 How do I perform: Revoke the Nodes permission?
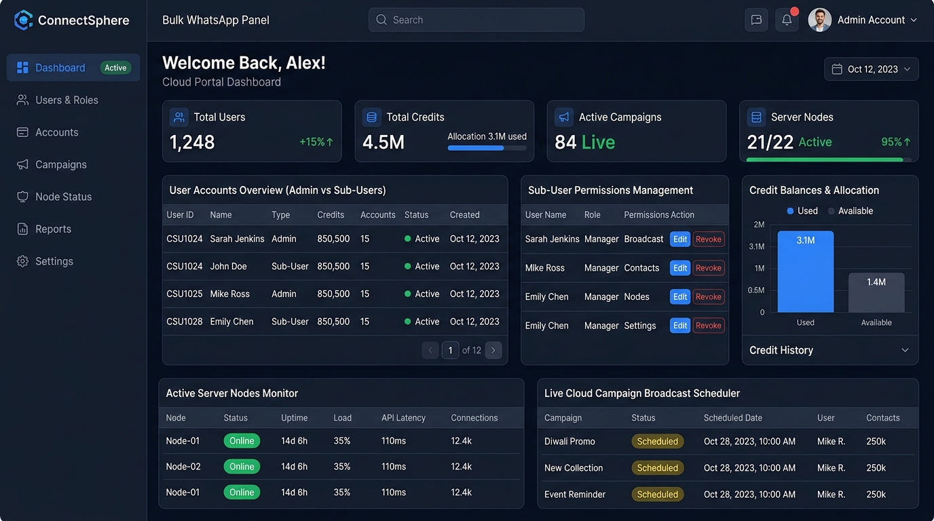709,296
